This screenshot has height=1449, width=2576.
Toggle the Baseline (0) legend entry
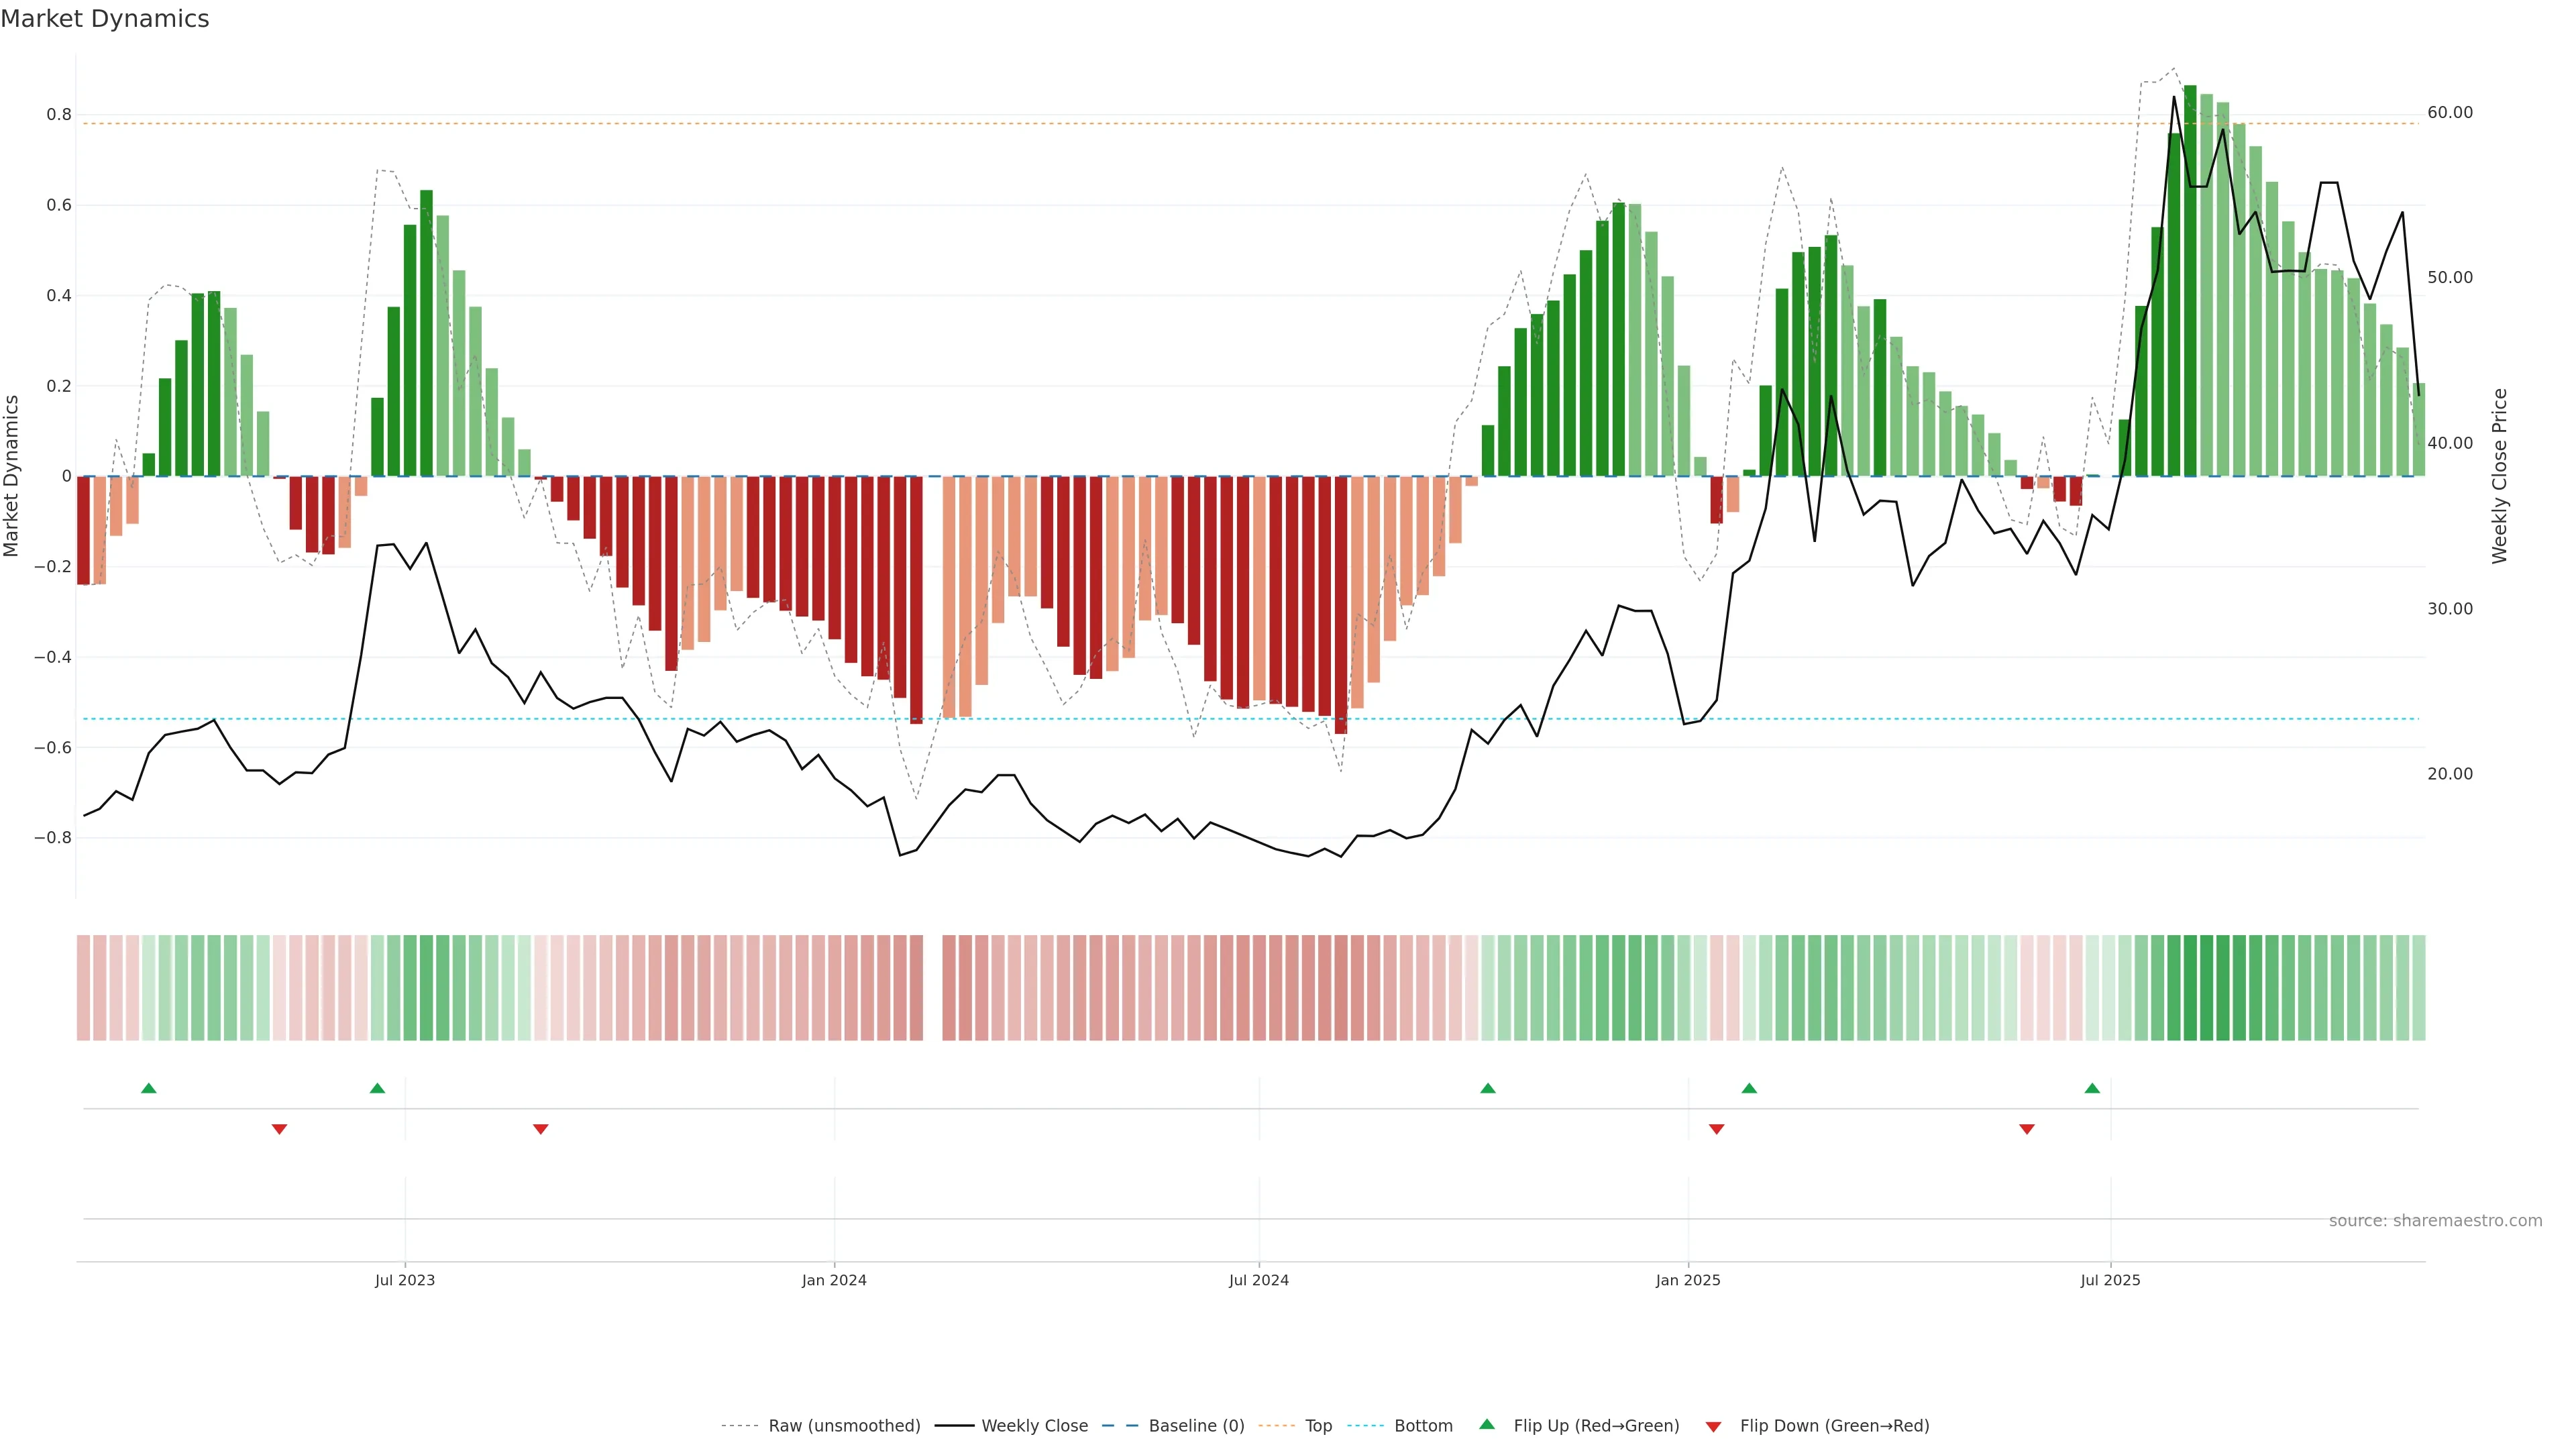pos(1196,1426)
